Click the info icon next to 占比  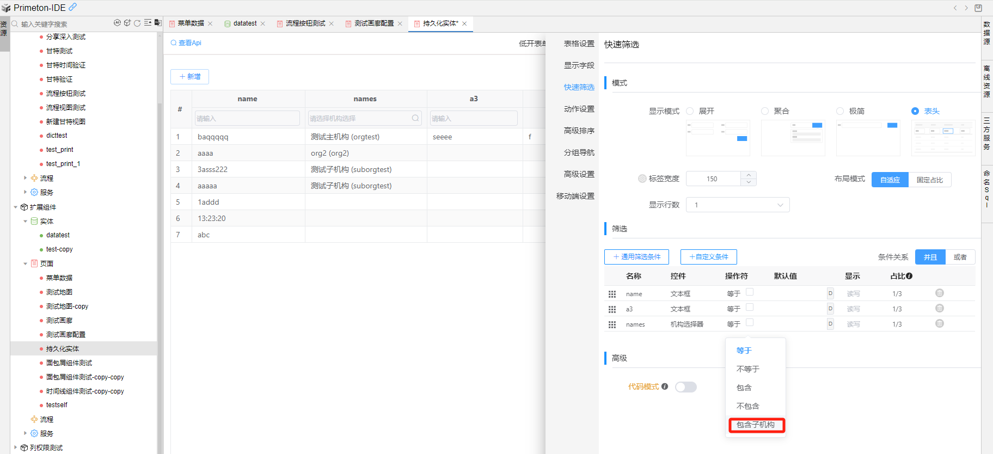point(909,276)
